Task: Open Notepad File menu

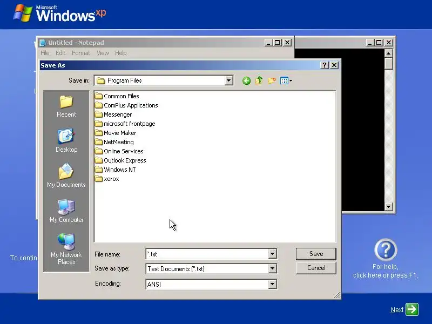Action: [45, 53]
